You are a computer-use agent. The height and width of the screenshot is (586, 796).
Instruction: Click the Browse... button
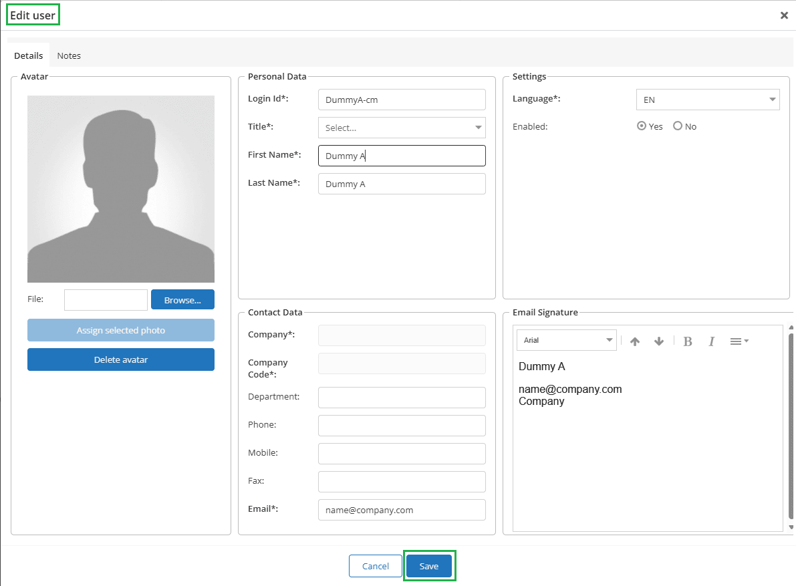[x=182, y=300]
